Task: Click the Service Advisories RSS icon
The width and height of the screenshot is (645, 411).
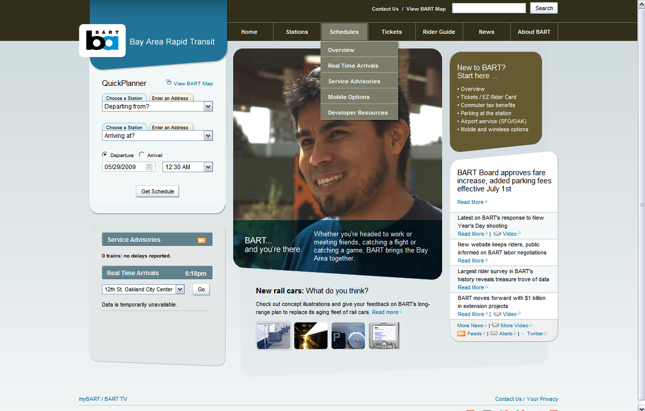Action: click(x=201, y=240)
